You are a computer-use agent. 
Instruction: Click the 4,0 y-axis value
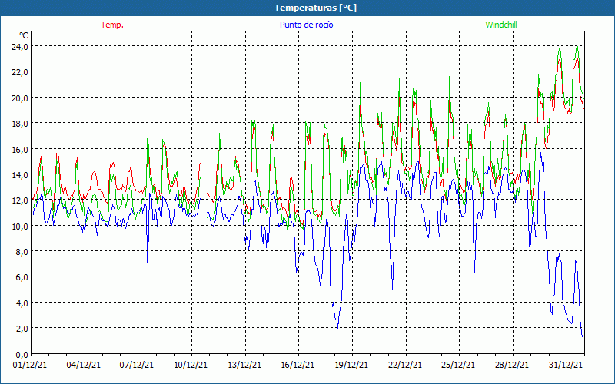[22, 303]
